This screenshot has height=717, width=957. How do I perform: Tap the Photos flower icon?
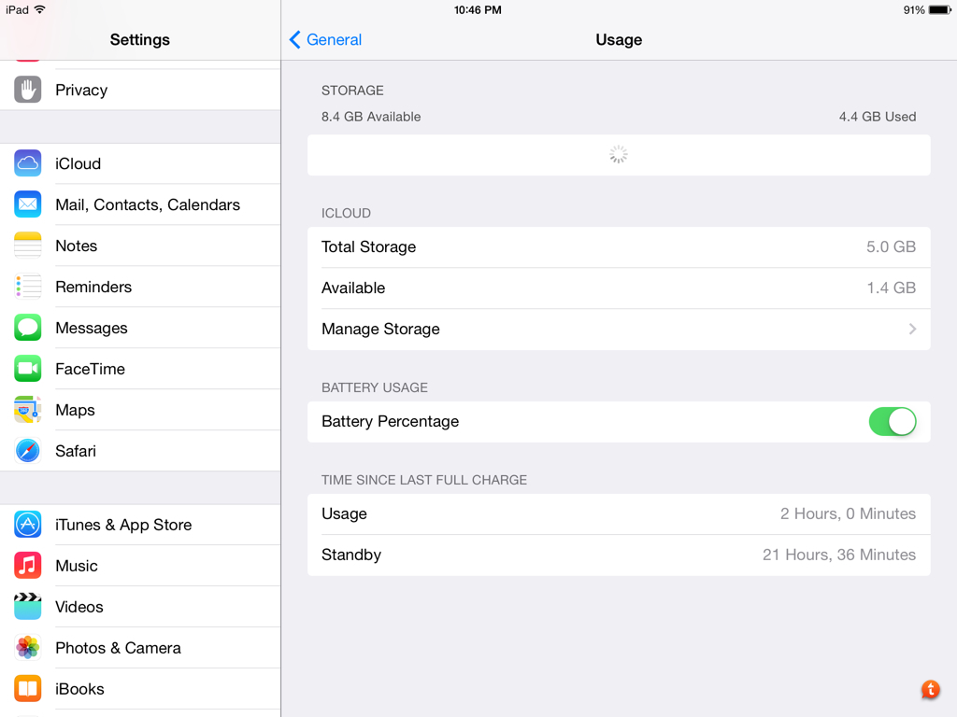(27, 648)
